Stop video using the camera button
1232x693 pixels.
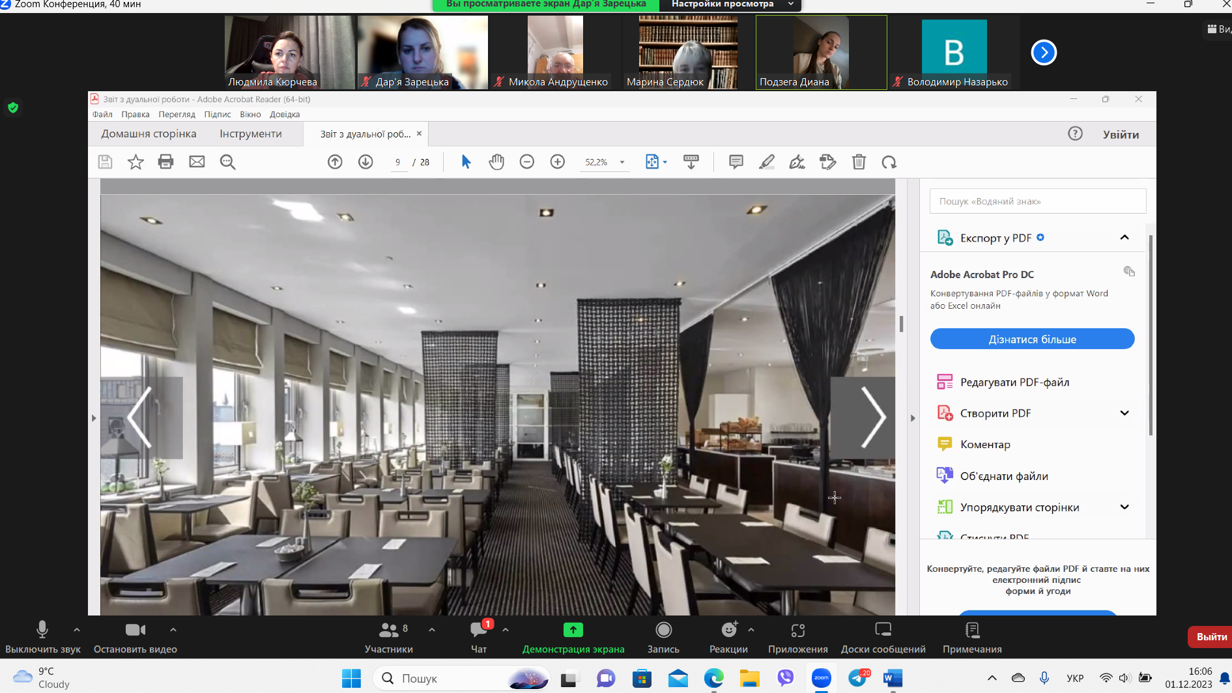pos(135,636)
